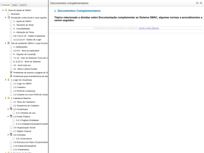Open '1.3 Perfil do Usuário(a)' topic

click(x=24, y=91)
